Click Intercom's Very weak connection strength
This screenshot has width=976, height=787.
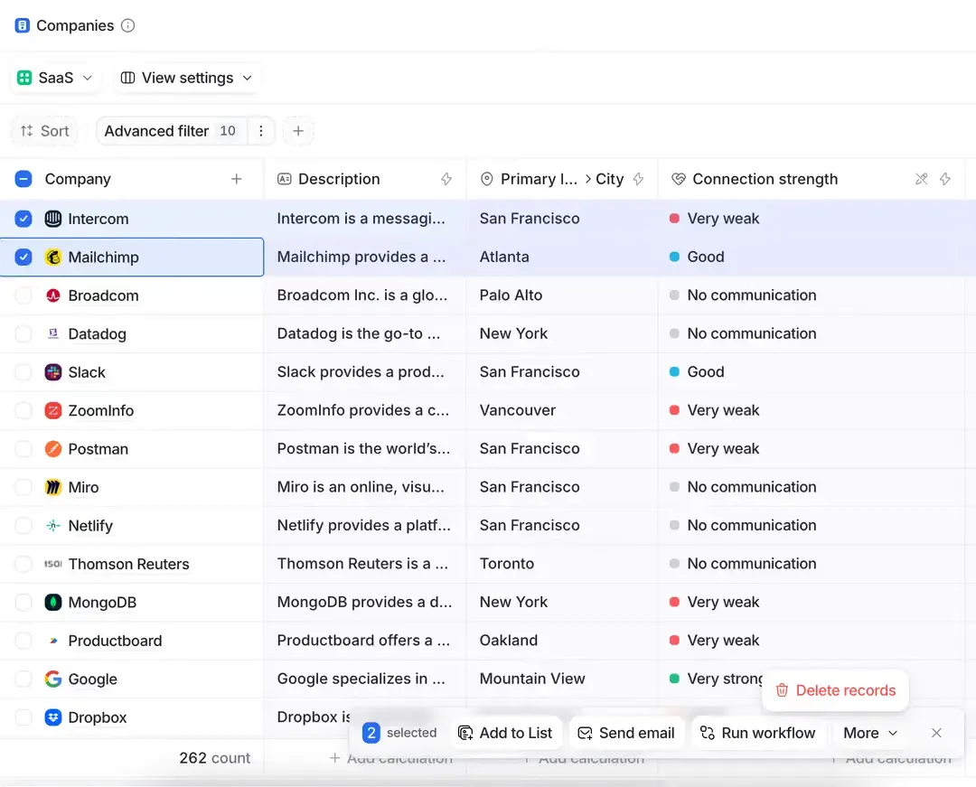[714, 219]
